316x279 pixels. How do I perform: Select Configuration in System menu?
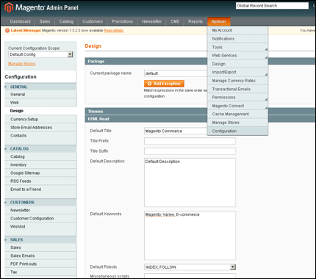point(237,131)
